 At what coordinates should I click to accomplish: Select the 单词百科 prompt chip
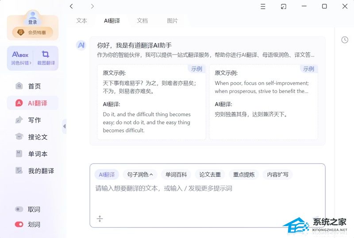pyautogui.click(x=176, y=175)
